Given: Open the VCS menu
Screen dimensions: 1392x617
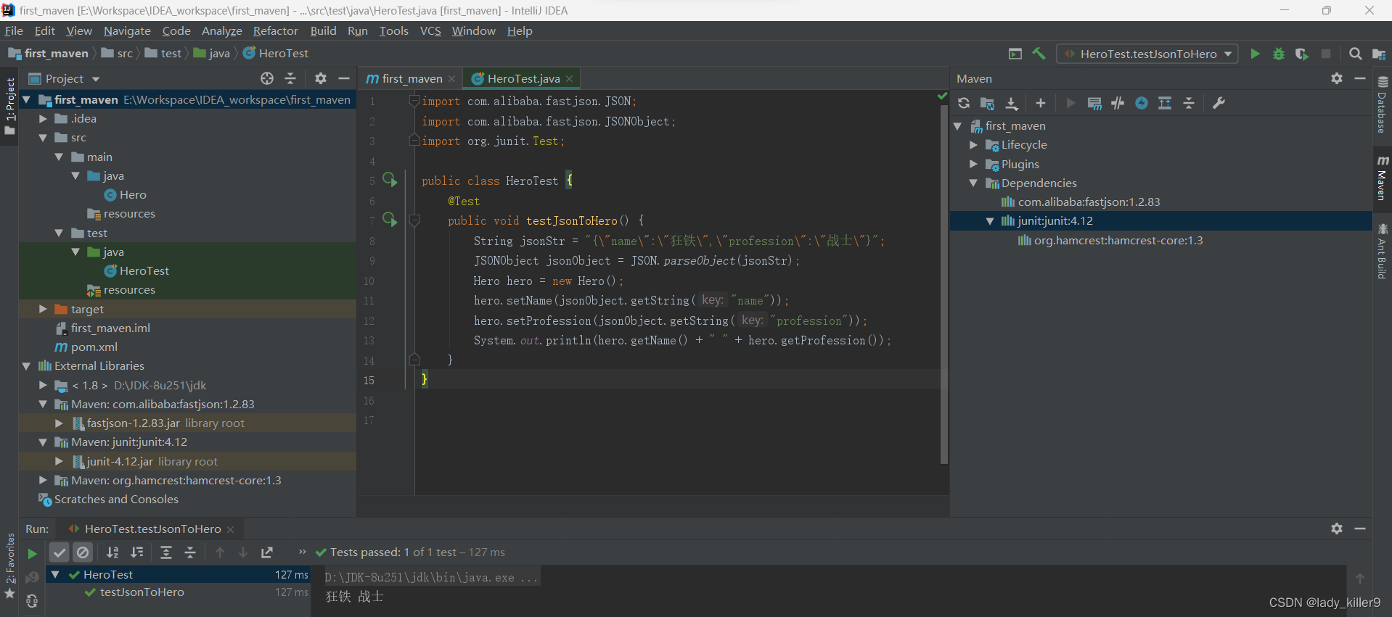Looking at the screenshot, I should point(430,30).
